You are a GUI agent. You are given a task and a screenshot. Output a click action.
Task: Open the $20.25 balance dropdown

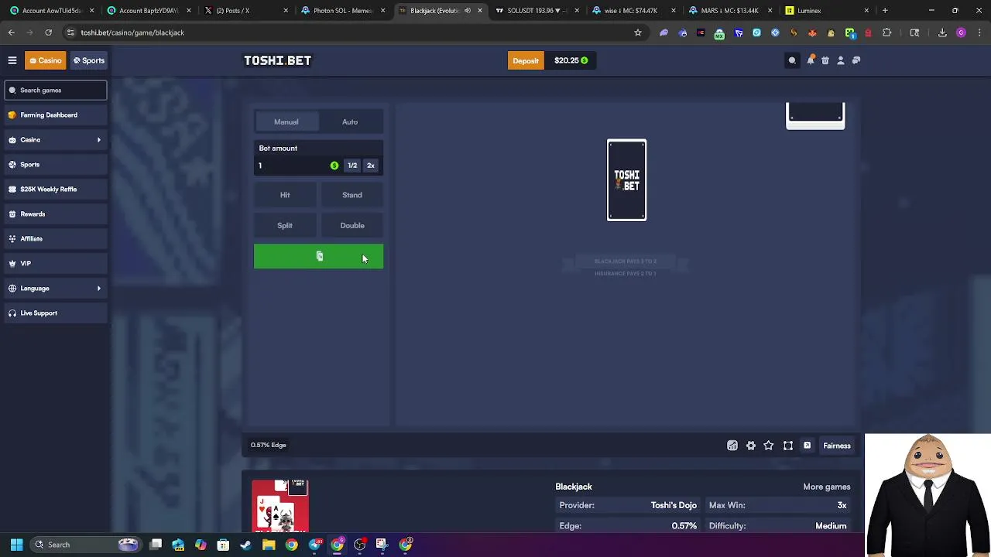pyautogui.click(x=571, y=60)
